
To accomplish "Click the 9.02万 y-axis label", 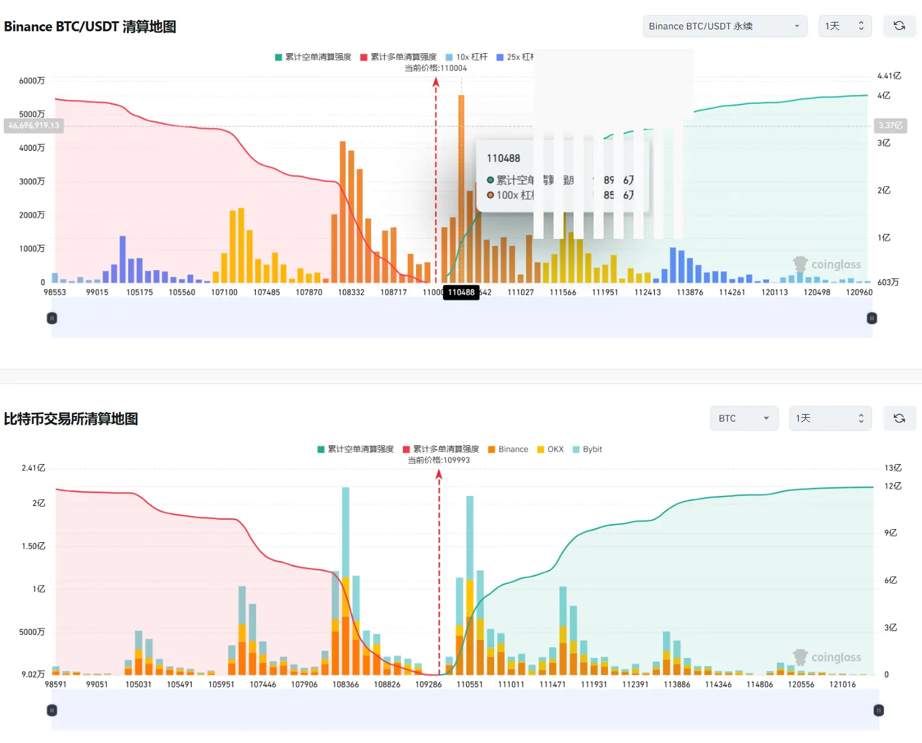I will pos(33,674).
